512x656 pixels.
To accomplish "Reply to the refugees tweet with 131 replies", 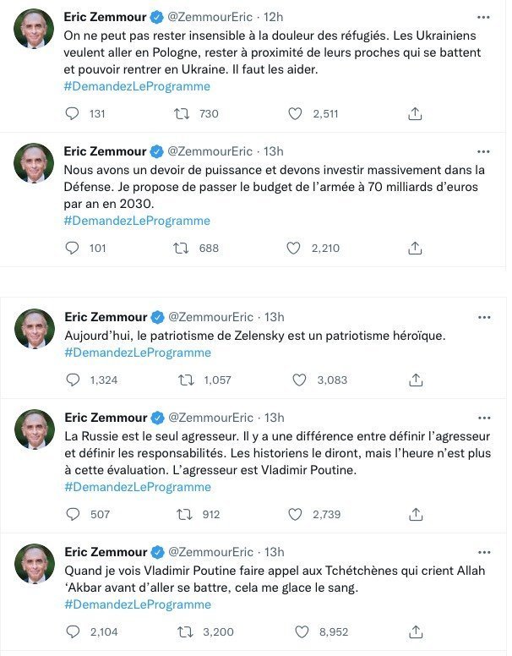I will click(73, 114).
